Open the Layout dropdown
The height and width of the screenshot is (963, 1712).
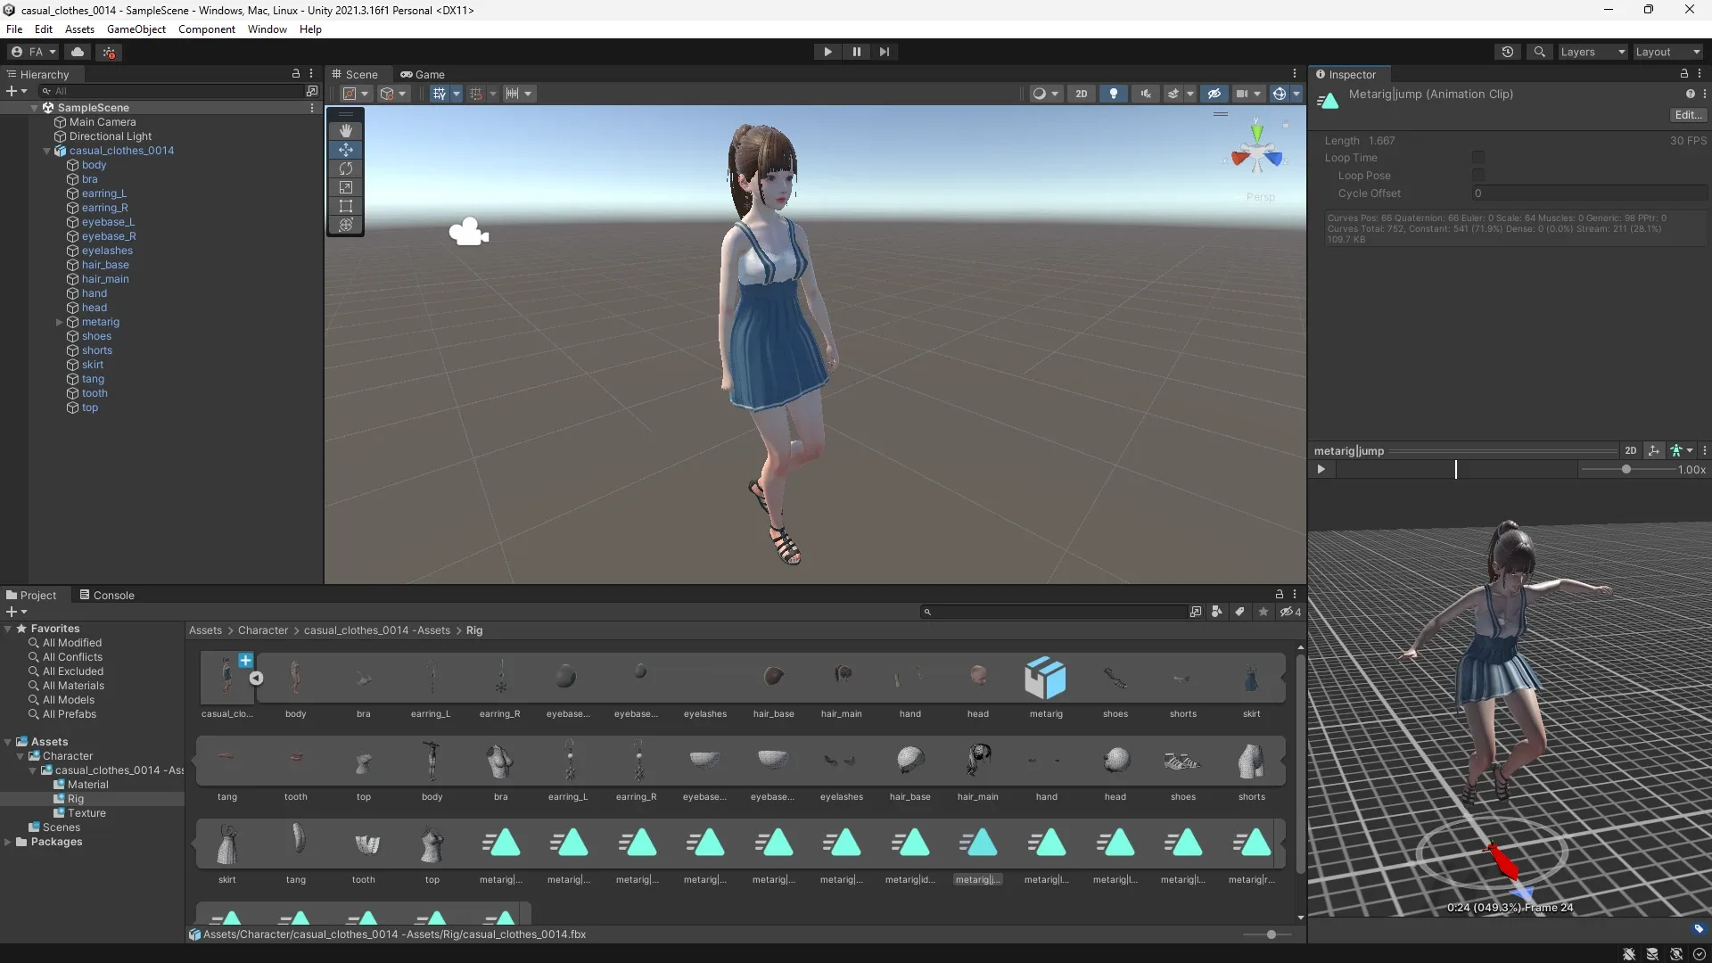pos(1667,52)
